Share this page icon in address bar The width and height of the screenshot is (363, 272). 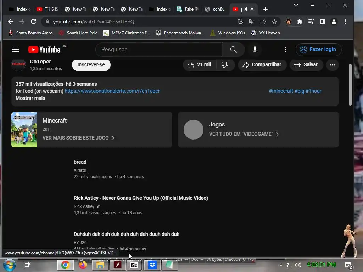[x=263, y=22]
